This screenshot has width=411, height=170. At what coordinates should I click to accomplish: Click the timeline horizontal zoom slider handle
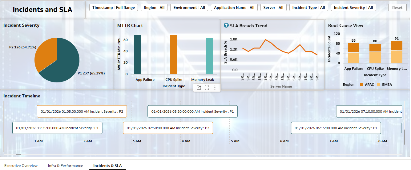click(18, 155)
